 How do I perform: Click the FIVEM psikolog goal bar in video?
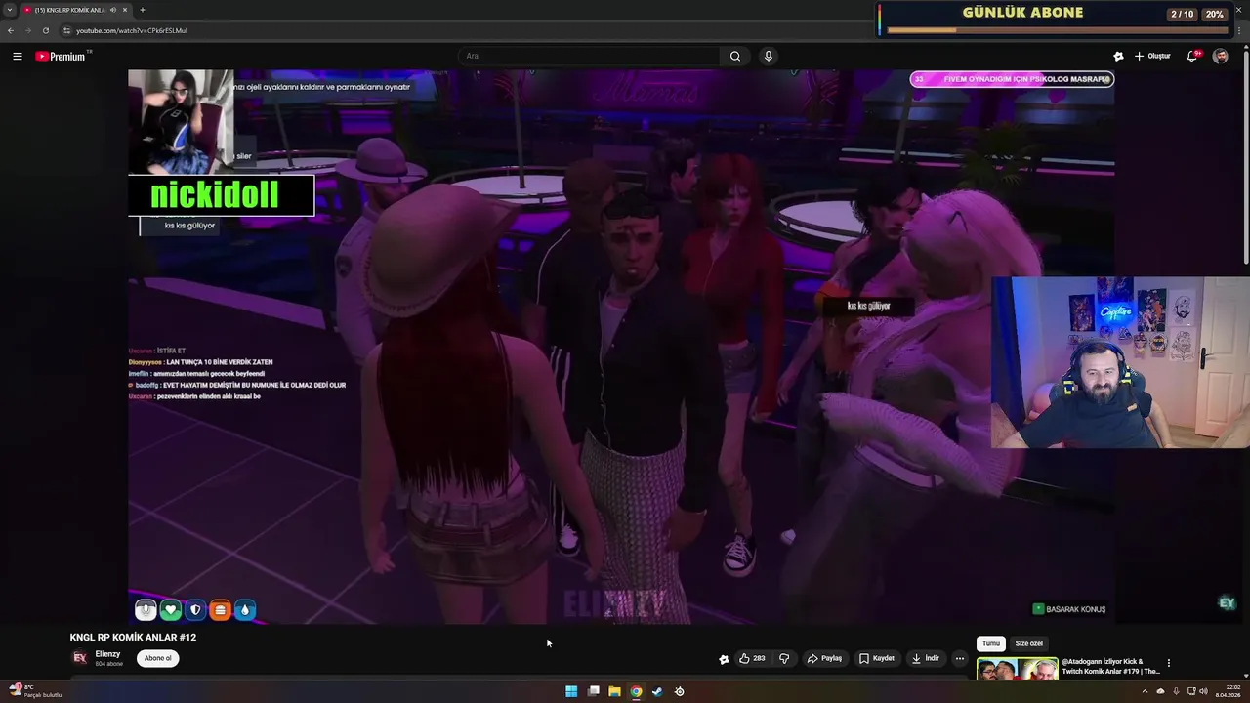(1012, 79)
